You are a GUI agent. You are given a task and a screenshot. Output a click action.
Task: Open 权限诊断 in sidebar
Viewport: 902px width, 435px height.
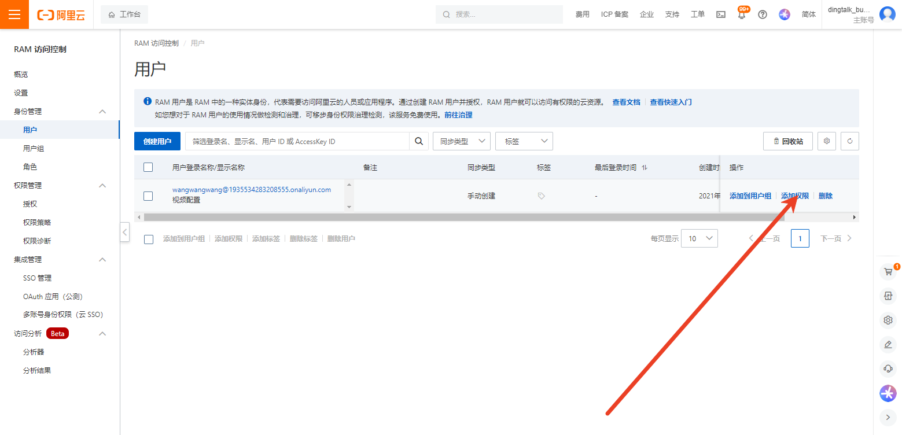(37, 241)
